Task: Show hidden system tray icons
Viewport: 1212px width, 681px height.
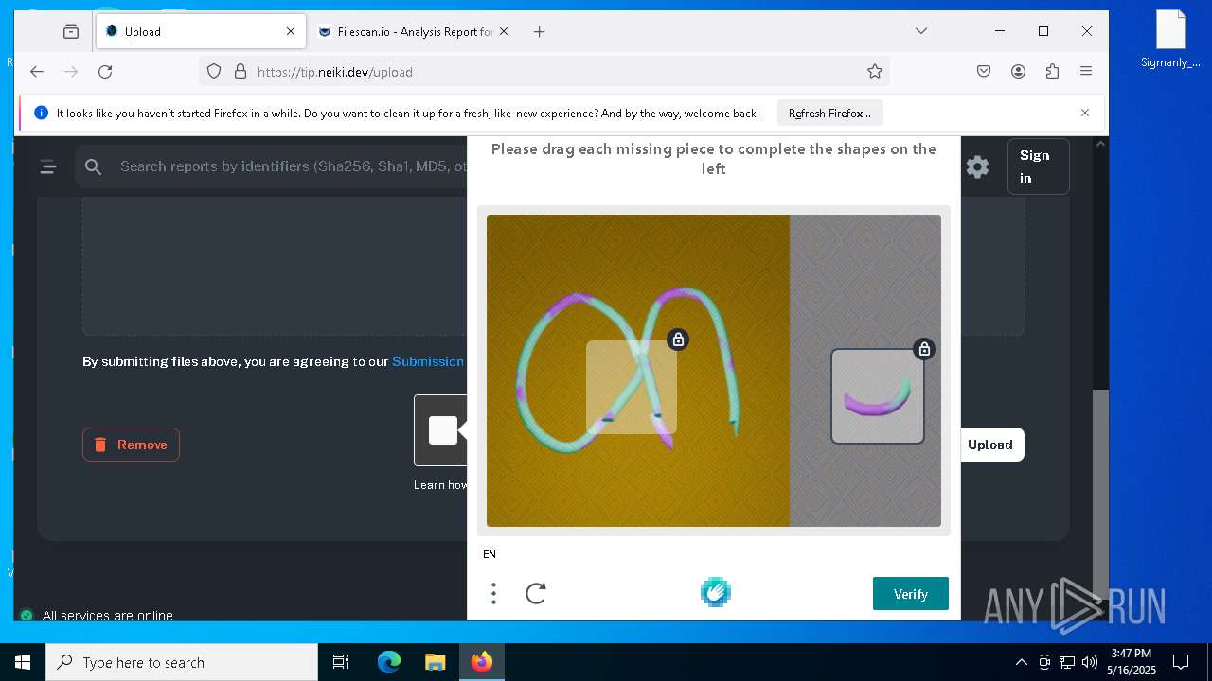Action: (1021, 662)
